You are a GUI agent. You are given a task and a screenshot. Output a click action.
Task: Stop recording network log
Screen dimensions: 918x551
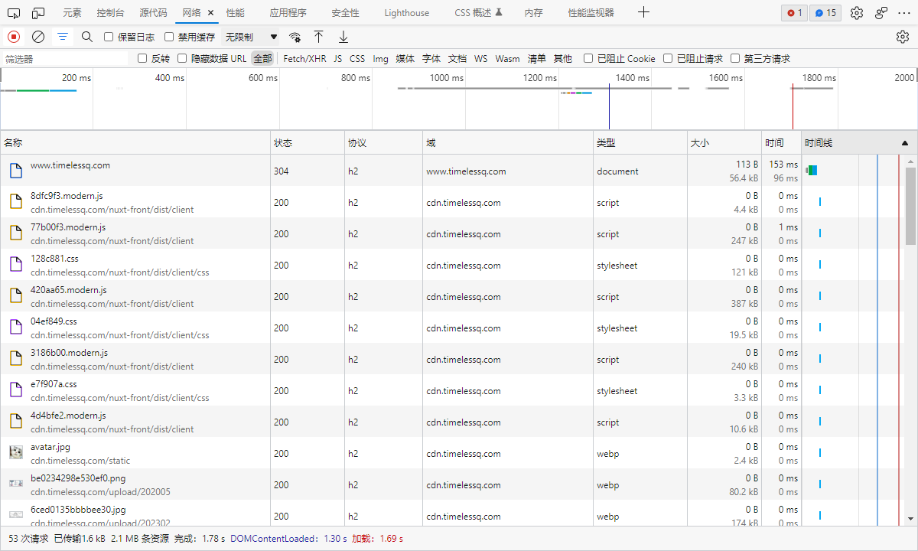tap(14, 37)
